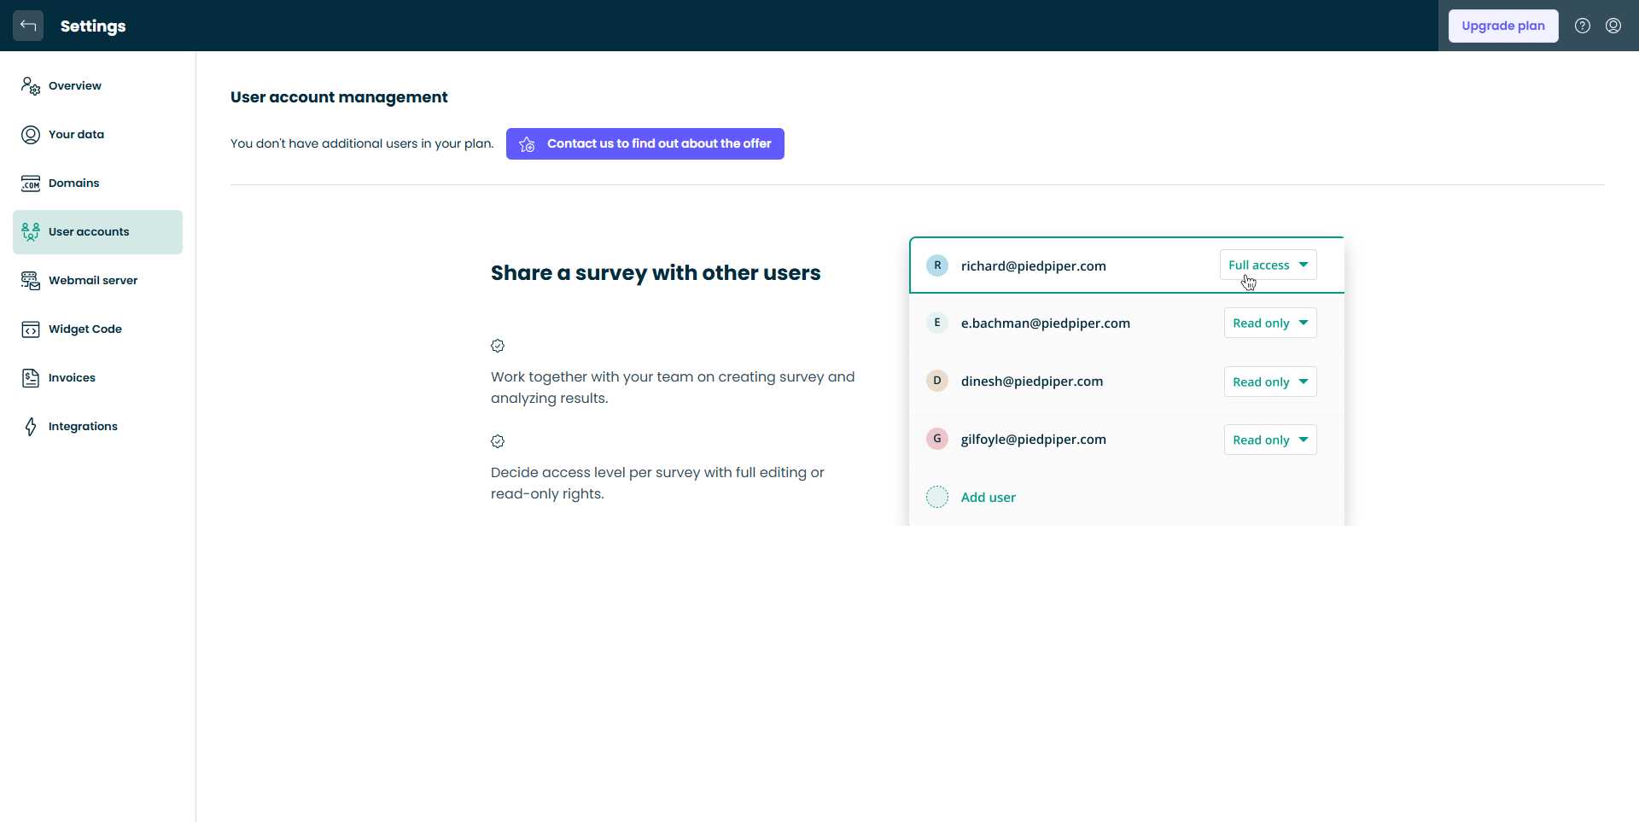Open the user profile icon in header

tap(1613, 26)
